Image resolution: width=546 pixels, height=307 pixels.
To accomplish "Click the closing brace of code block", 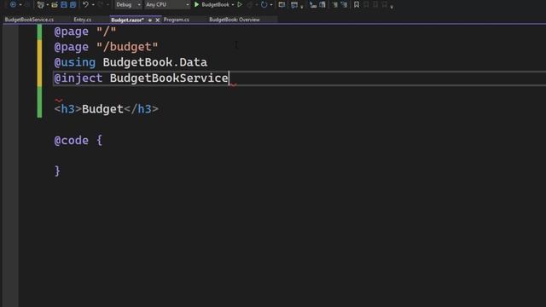I will pyautogui.click(x=57, y=171).
